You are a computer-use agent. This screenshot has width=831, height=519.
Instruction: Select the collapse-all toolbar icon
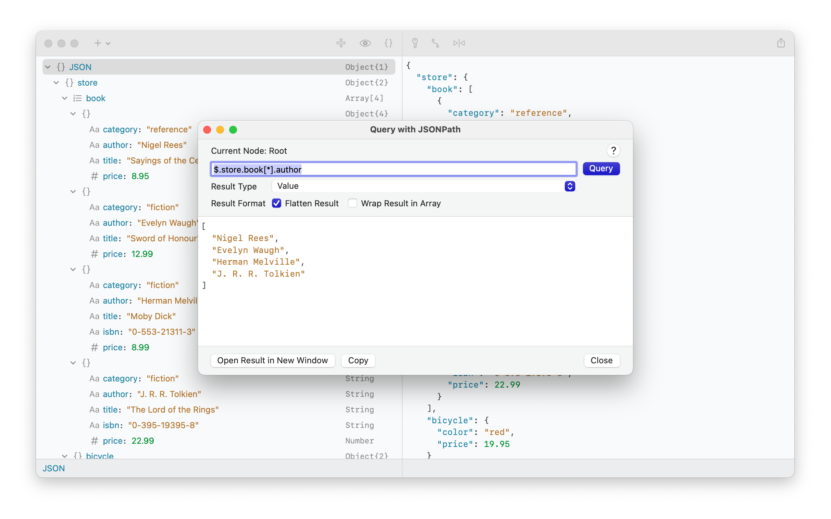pyautogui.click(x=341, y=43)
